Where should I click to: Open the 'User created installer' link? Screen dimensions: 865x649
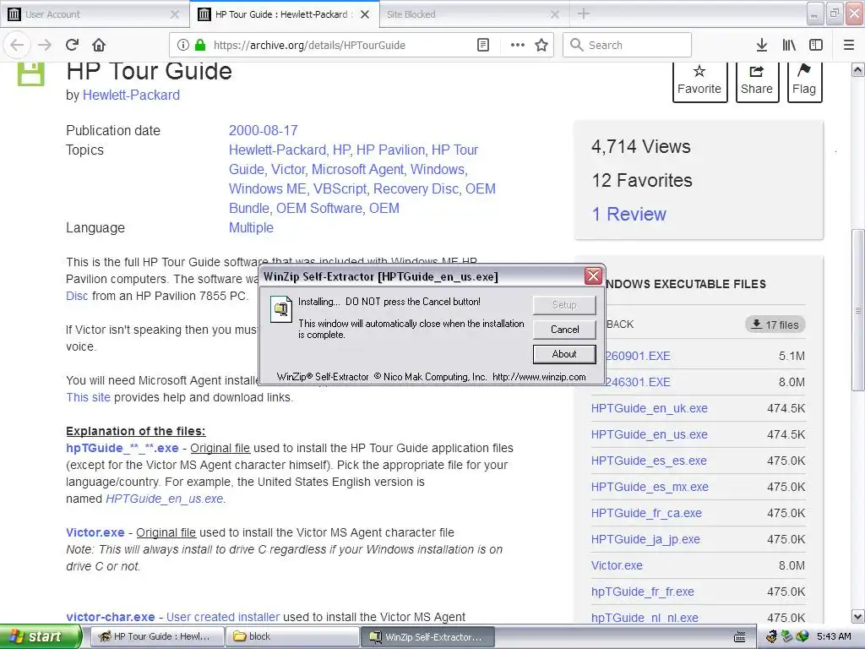[223, 617]
